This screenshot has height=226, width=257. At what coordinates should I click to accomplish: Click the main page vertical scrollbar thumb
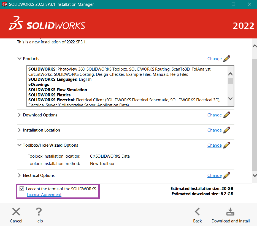click(x=255, y=115)
